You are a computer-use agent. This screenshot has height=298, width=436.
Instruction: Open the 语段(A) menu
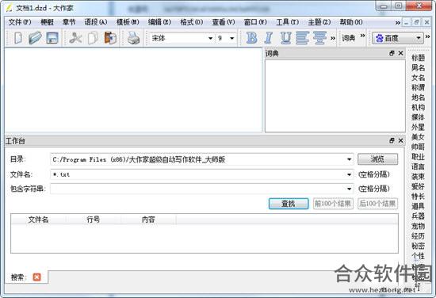tap(96, 22)
